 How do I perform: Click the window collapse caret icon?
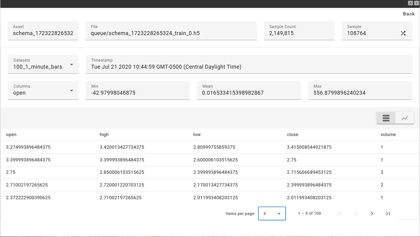coord(410,3)
